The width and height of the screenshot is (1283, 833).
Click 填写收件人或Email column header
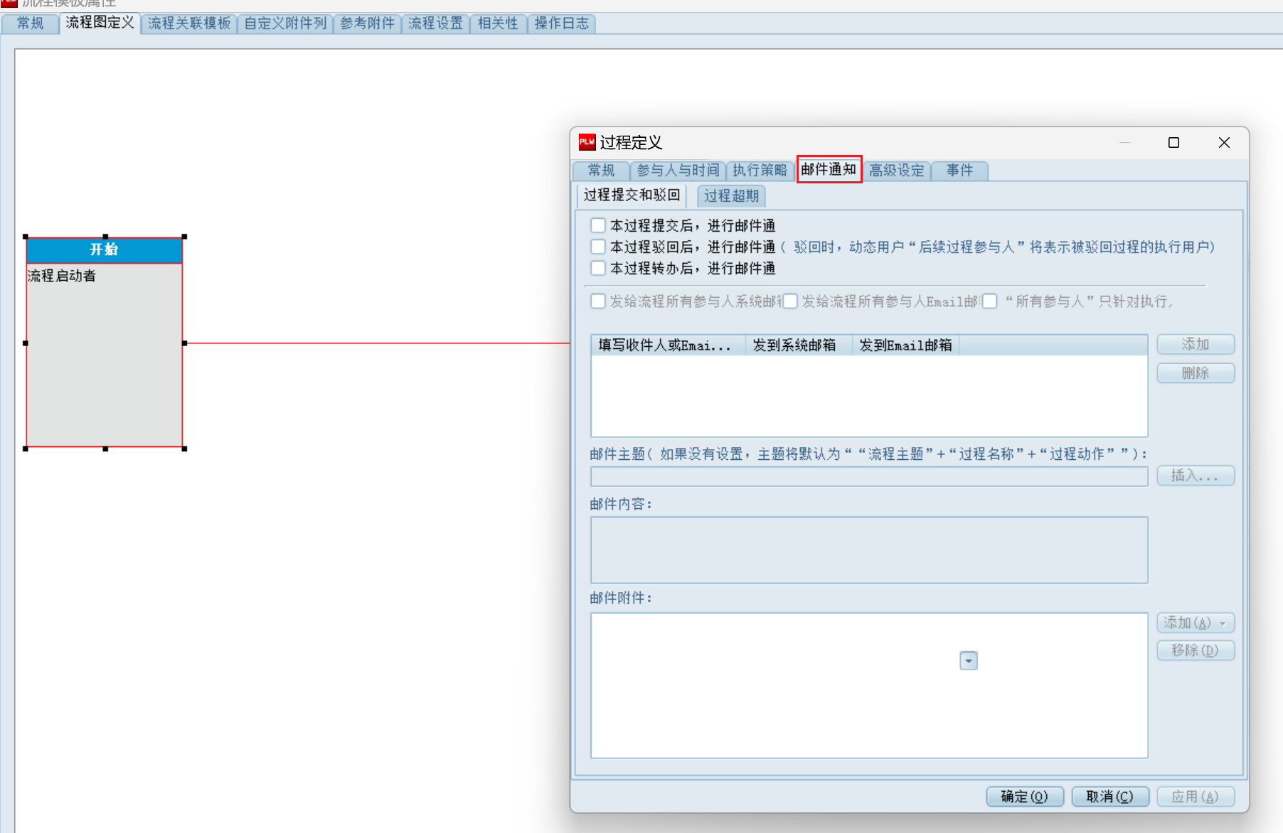point(668,345)
